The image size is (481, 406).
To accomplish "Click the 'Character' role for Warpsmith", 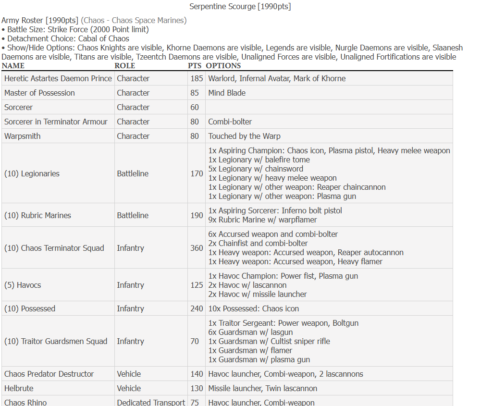I will click(133, 136).
